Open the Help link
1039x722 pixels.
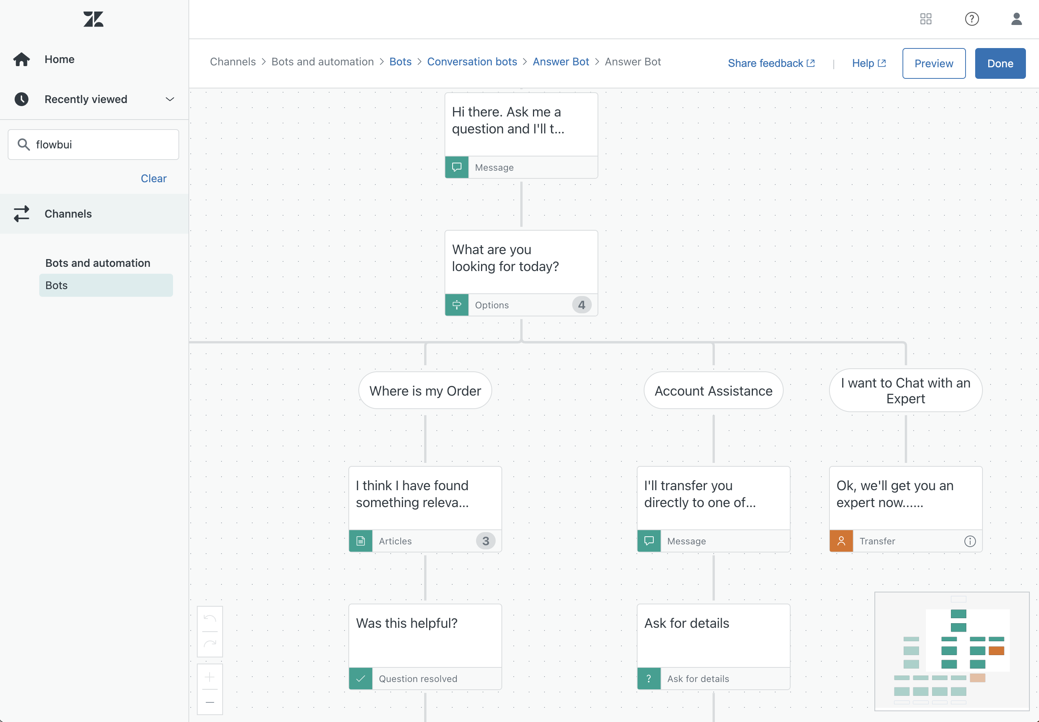[x=869, y=63]
